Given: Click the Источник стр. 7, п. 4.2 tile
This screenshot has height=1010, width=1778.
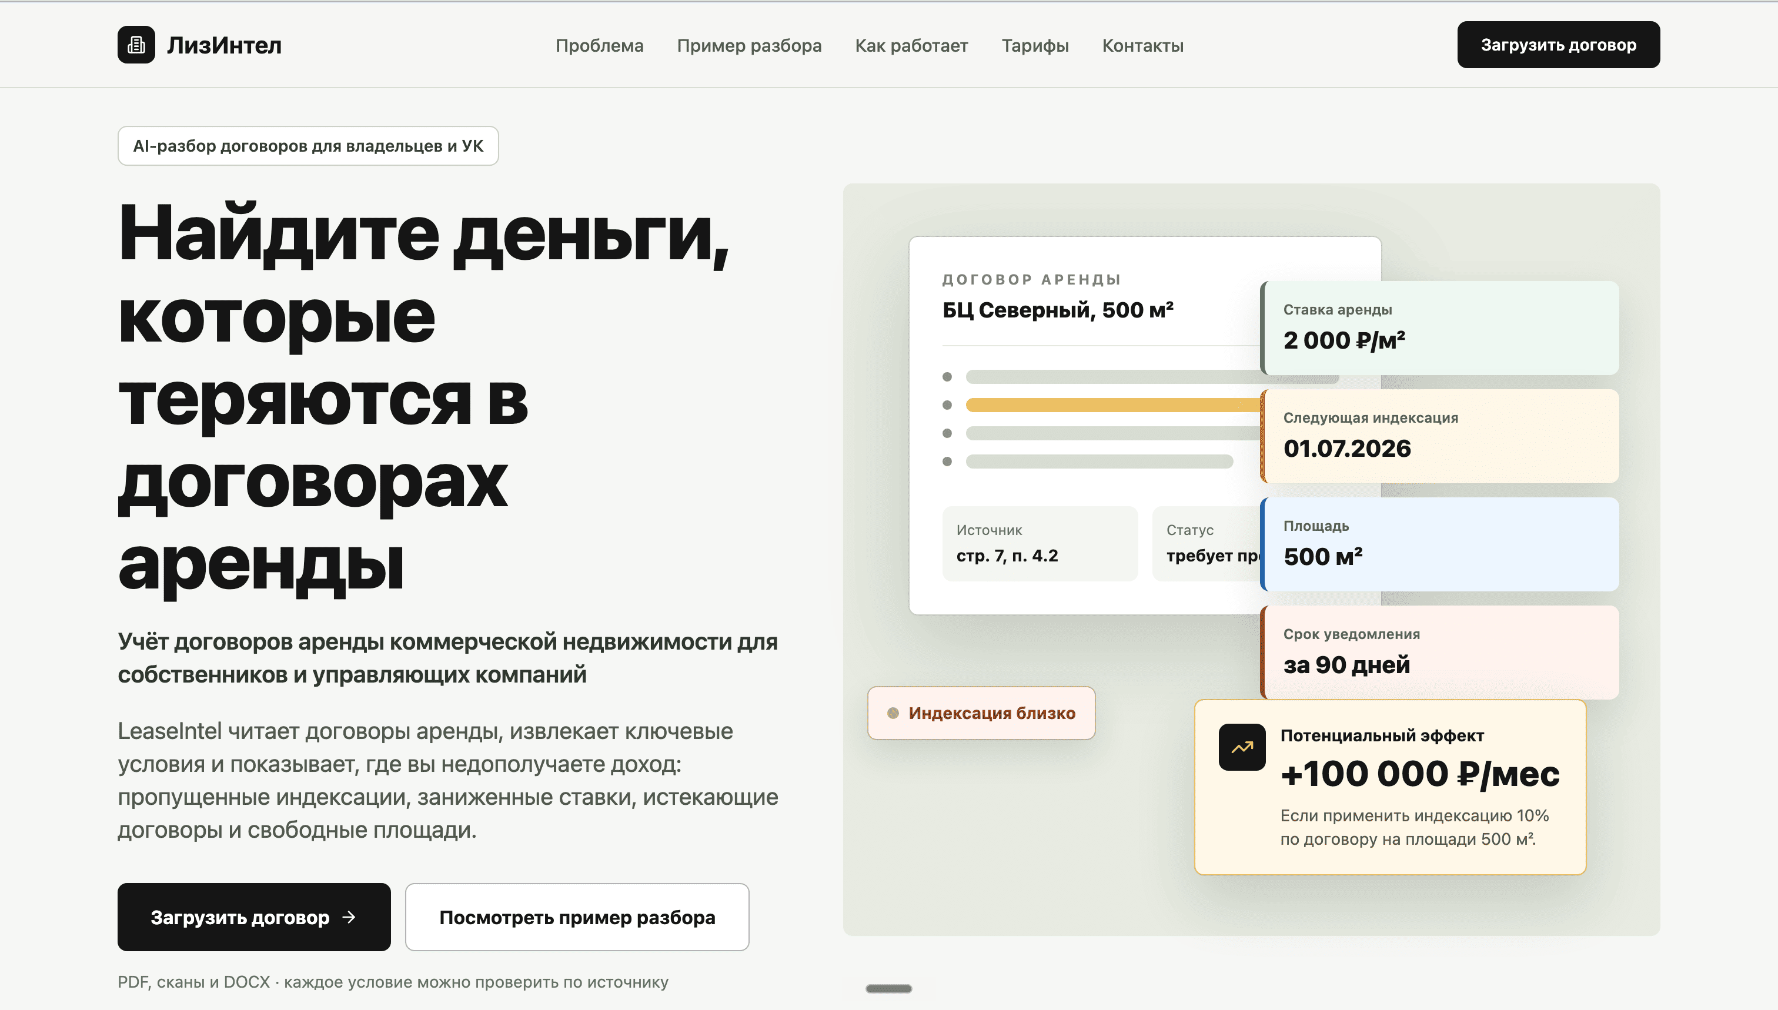Looking at the screenshot, I should [1040, 544].
